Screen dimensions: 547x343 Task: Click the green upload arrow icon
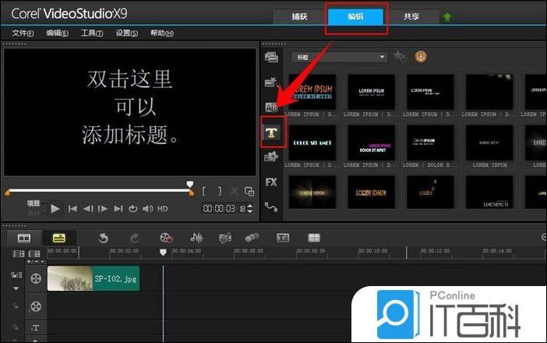tap(447, 16)
